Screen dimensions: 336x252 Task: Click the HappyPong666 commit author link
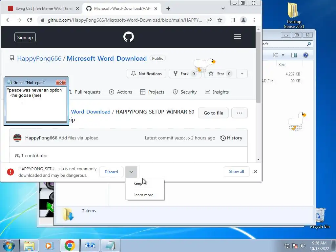click(x=41, y=138)
